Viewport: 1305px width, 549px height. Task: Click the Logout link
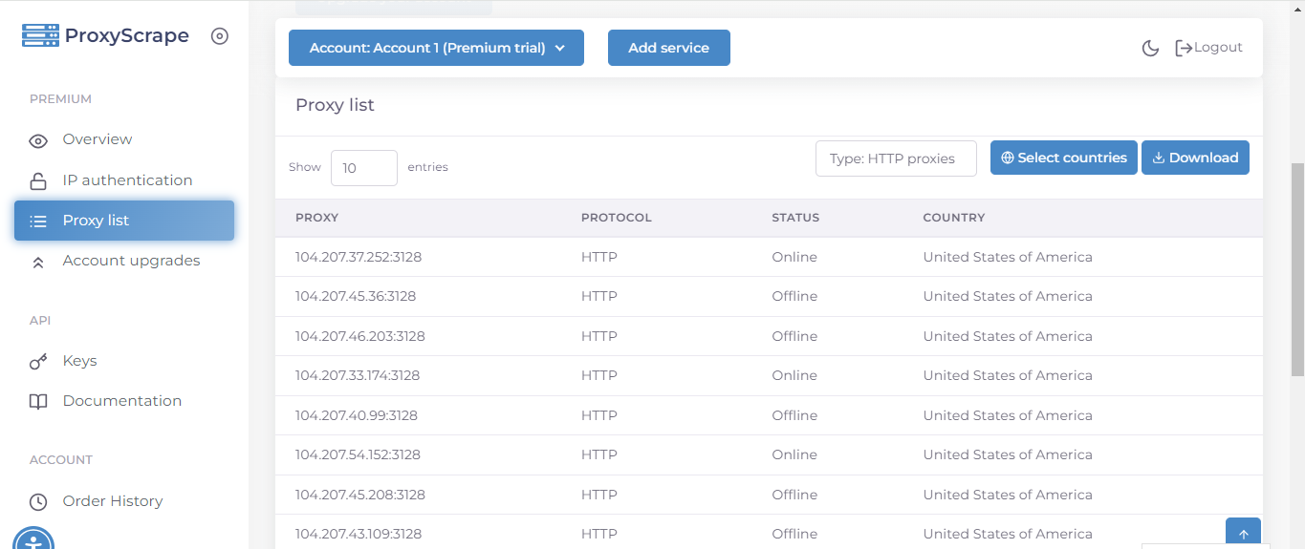pos(1208,48)
